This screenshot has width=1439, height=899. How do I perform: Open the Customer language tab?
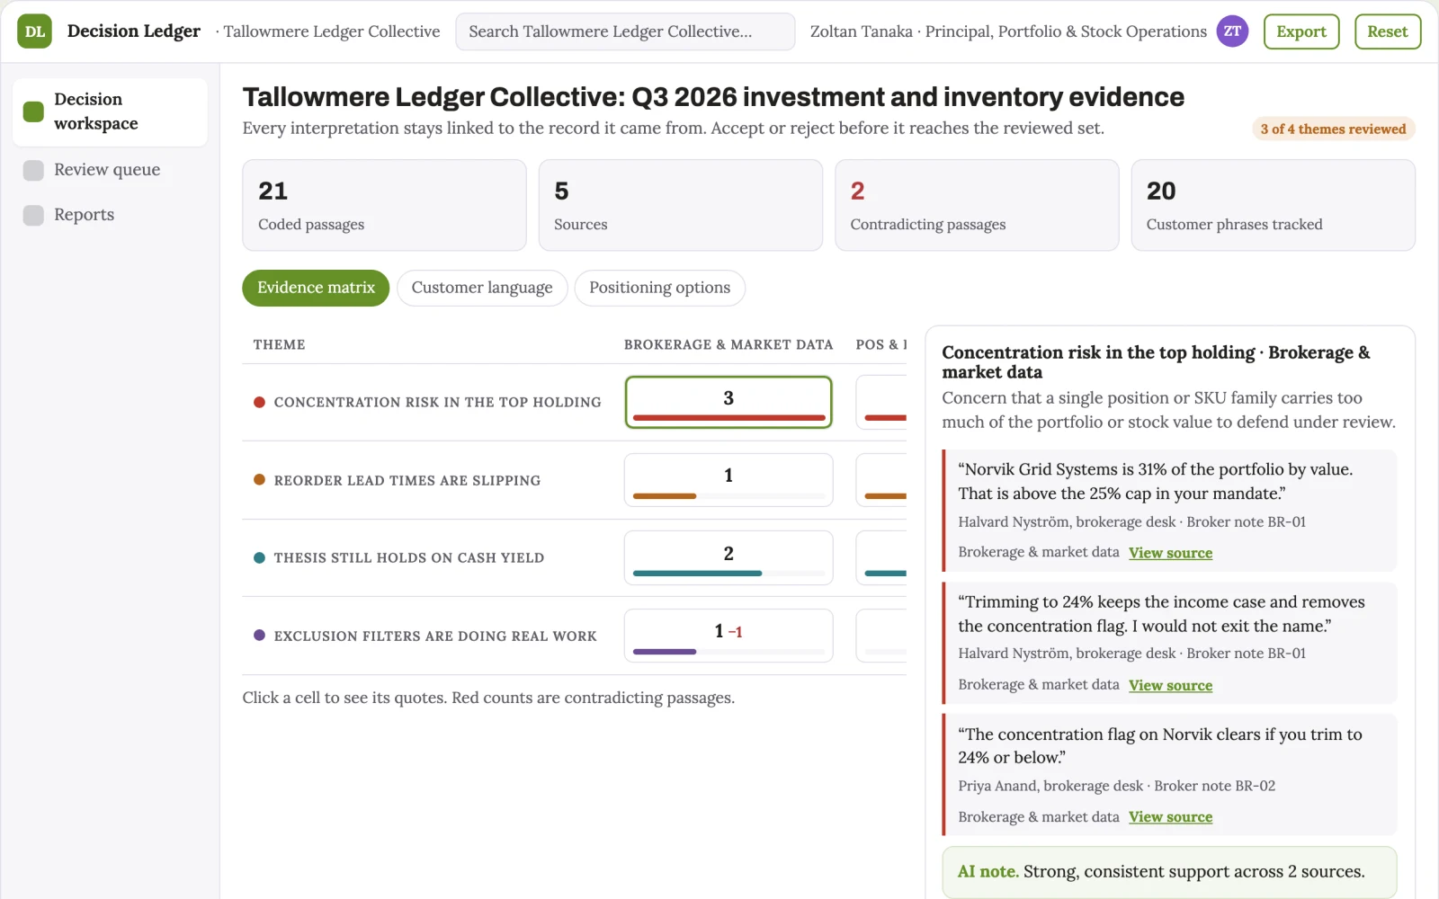point(482,288)
